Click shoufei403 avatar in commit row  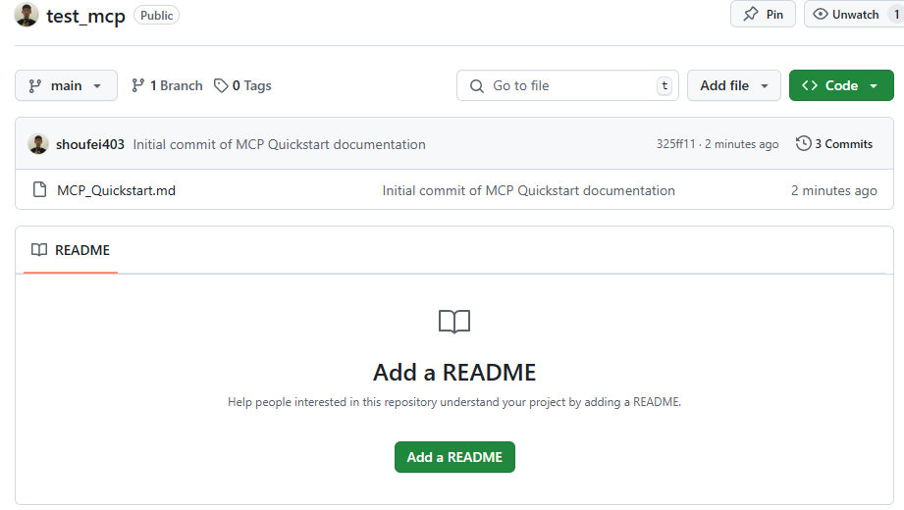pyautogui.click(x=38, y=144)
